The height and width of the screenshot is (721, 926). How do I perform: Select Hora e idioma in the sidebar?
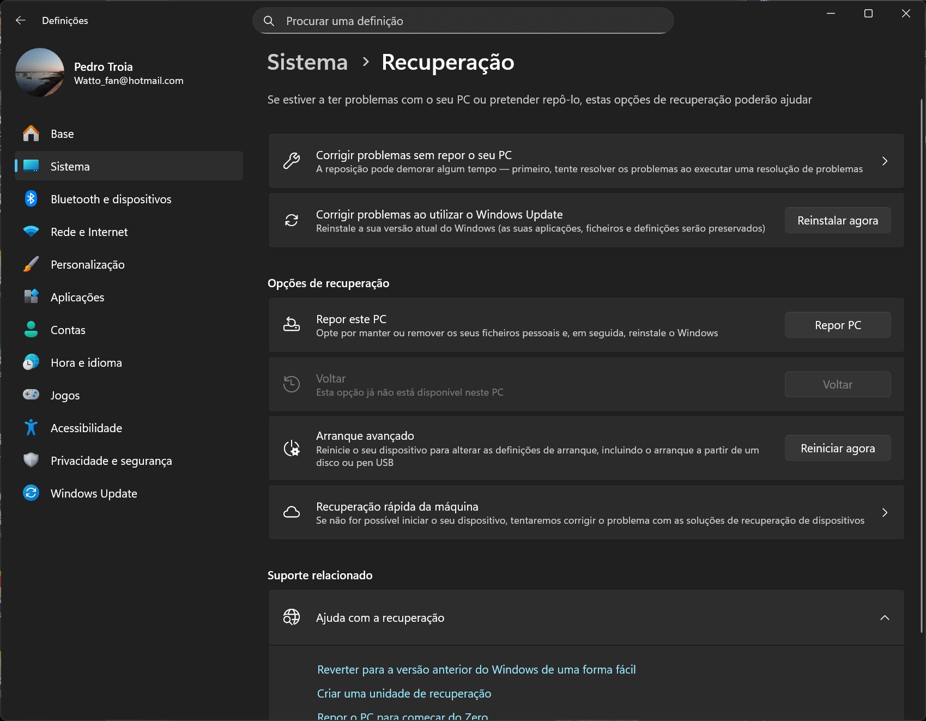(x=86, y=363)
